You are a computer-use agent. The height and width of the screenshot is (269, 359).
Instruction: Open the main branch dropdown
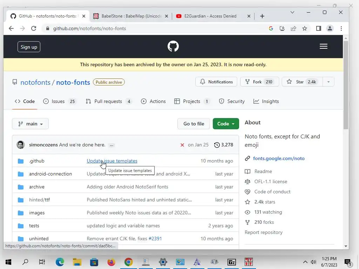[x=30, y=124]
